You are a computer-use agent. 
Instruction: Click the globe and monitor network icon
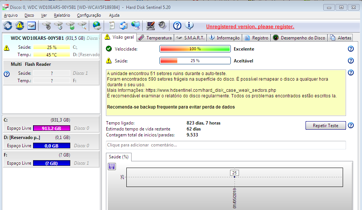coord(136,26)
